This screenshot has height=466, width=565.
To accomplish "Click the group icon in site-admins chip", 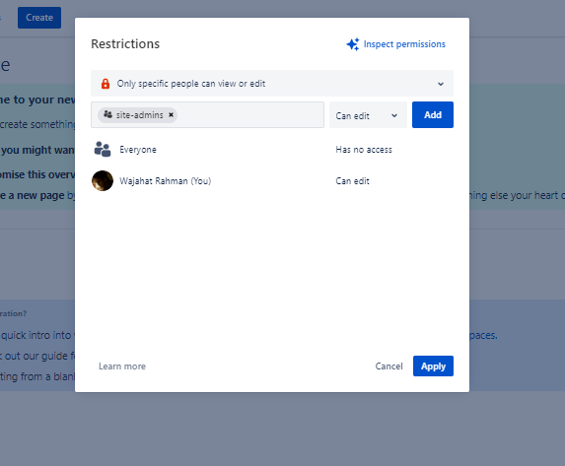I will point(107,114).
